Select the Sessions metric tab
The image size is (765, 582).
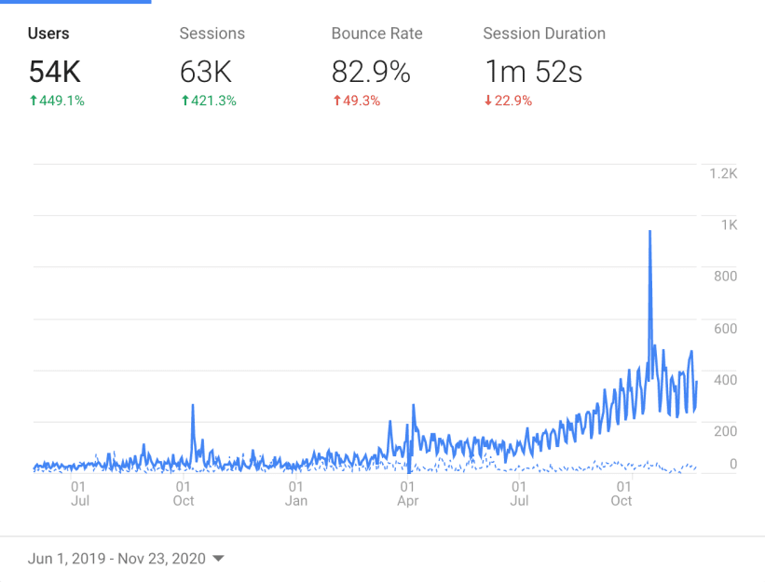click(x=212, y=34)
